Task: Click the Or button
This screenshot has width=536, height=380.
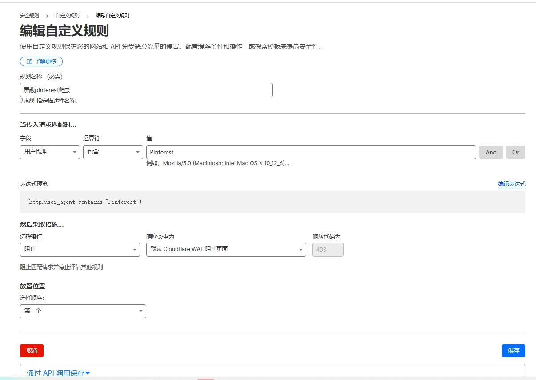Action: [x=516, y=152]
